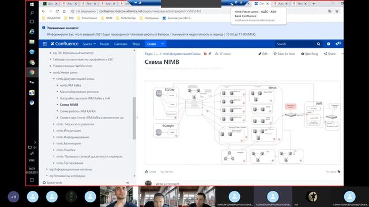Open Internet Explorer from the taskbar
Viewport: 369px width, 207px height.
32,32
